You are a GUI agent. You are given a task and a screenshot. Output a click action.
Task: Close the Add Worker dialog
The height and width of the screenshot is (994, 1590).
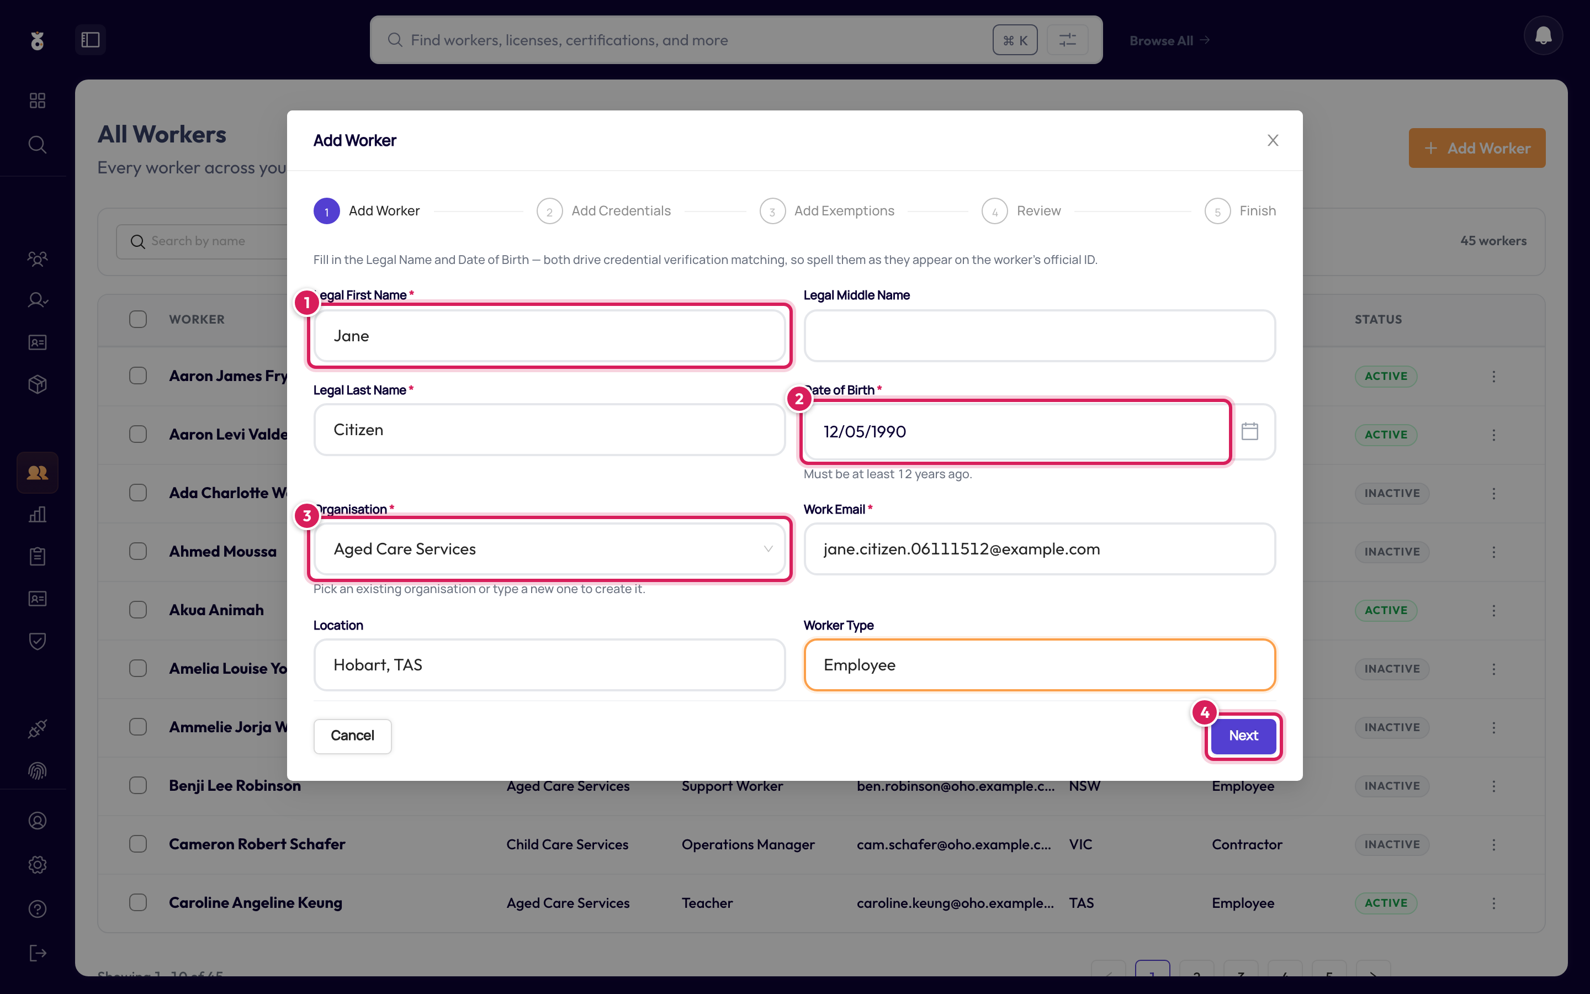coord(1273,141)
